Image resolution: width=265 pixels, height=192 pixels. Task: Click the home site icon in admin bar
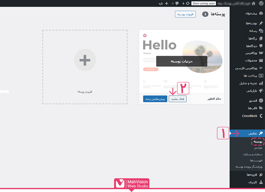pyautogui.click(x=253, y=3)
